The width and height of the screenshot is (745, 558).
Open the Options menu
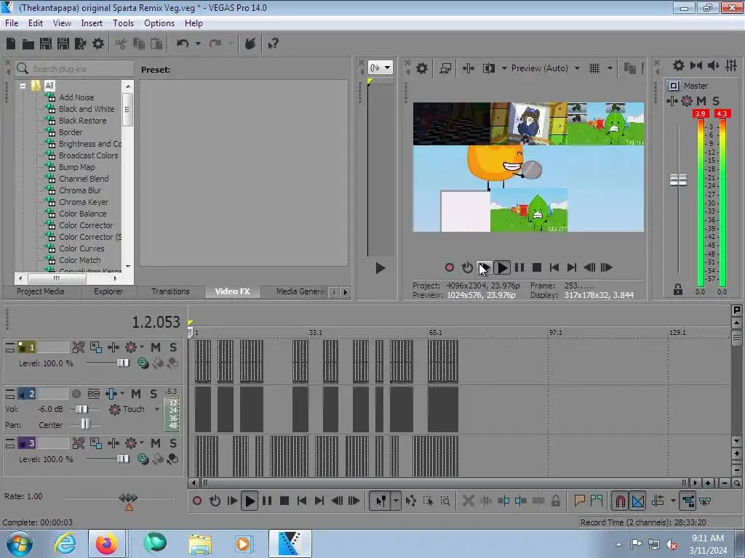[159, 23]
